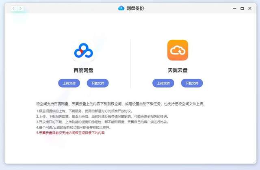Image resolution: width=260 pixels, height=170 pixels.
Task: Close the 网盘备份 window
Action: tap(250, 9)
